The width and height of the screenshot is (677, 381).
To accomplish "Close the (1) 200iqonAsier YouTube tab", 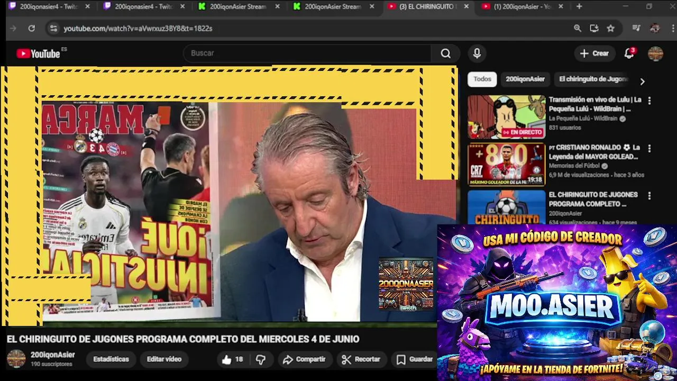I will pos(561,6).
